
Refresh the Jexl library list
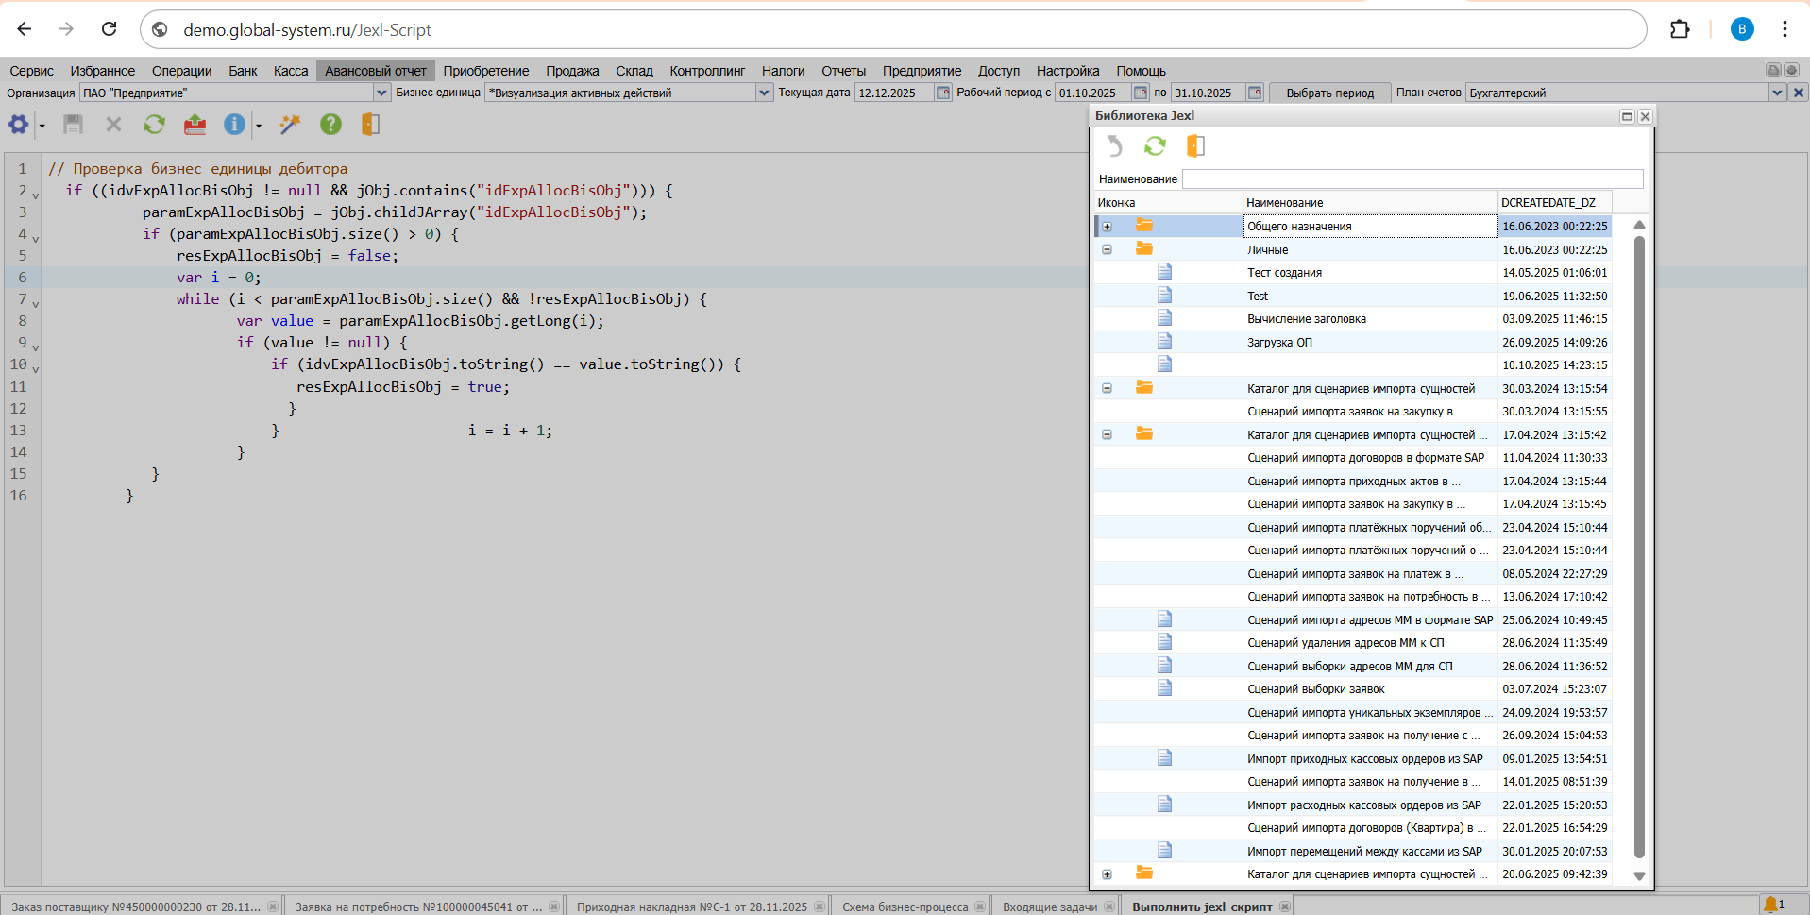pos(1155,146)
